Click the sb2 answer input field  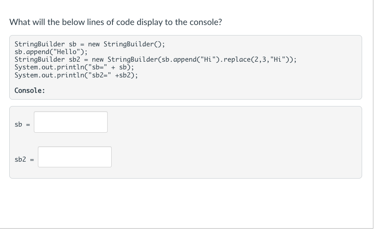coord(75,157)
